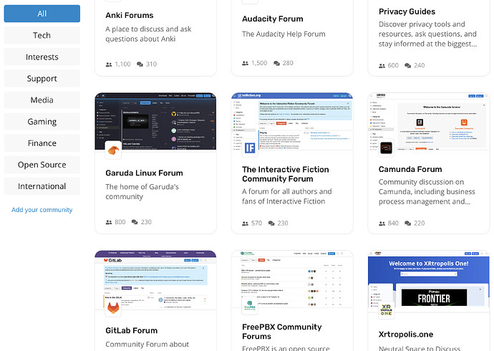Click the Audacity Forum 280 posts count
The width and height of the screenshot is (494, 351).
tap(288, 63)
